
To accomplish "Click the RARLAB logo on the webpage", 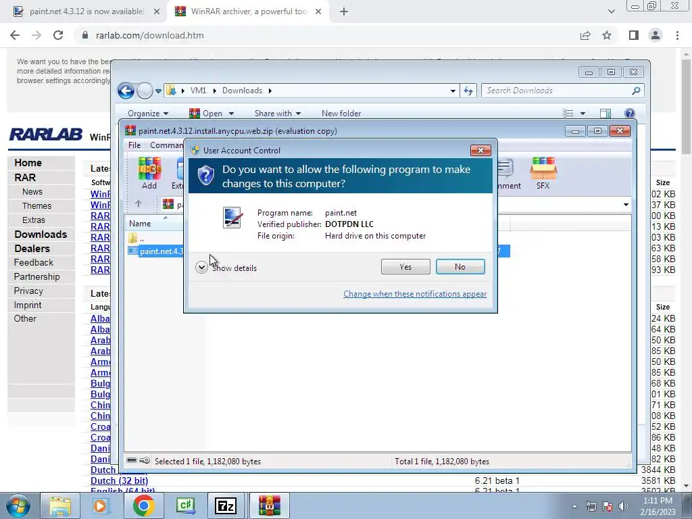I will 45,134.
